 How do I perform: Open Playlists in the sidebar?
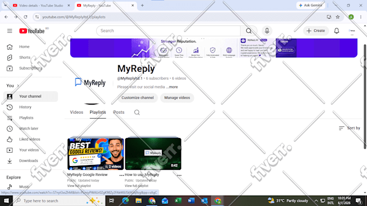coord(31,118)
